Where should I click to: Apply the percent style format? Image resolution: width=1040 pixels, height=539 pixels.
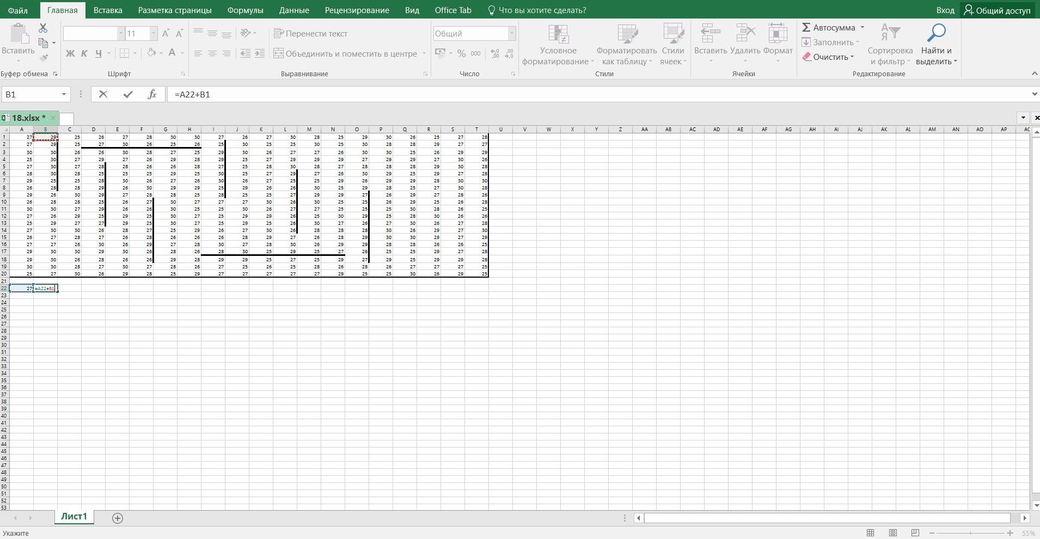tap(462, 53)
